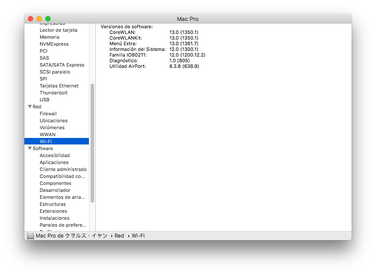The width and height of the screenshot is (376, 275).
Task: Select SAS hardware entry
Action: [44, 58]
